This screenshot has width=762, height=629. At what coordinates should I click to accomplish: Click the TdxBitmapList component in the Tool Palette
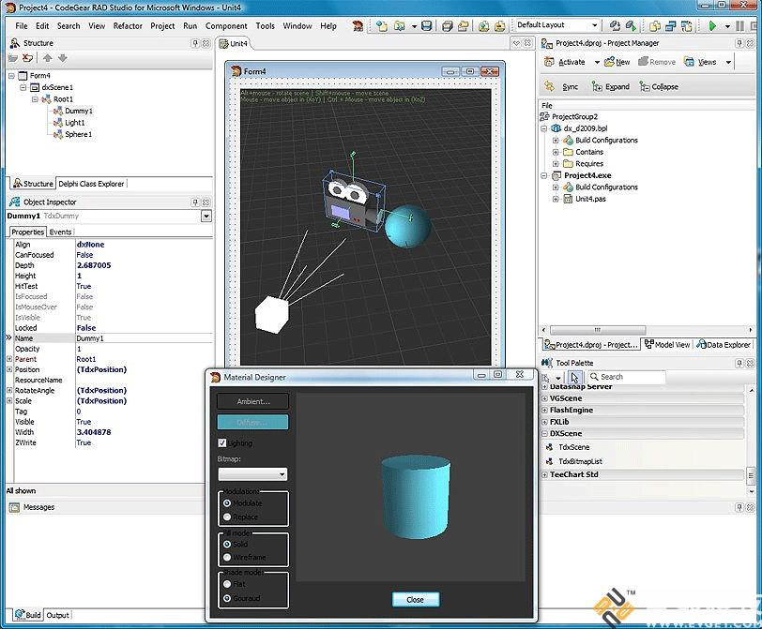(580, 461)
